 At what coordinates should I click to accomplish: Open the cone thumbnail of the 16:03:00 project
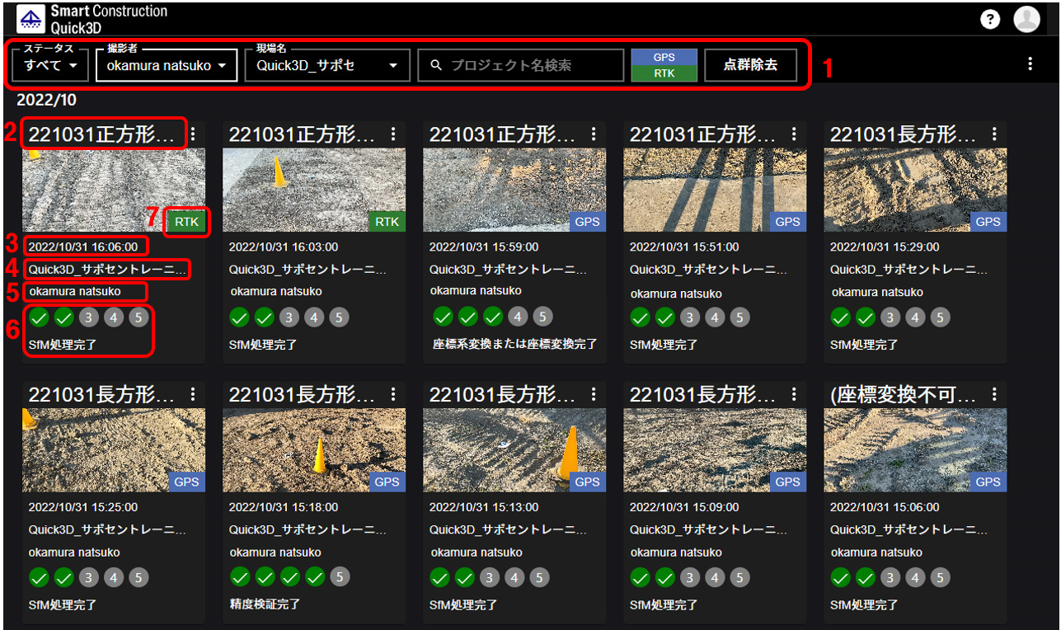[x=314, y=190]
